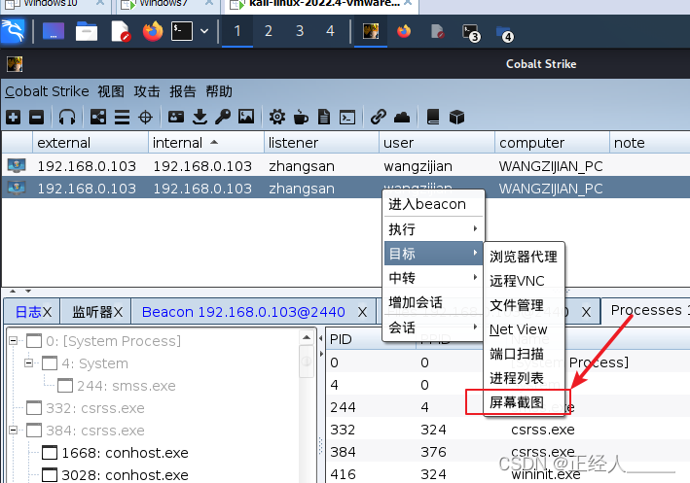
Task: Click the gear payload generator icon
Action: 277,117
